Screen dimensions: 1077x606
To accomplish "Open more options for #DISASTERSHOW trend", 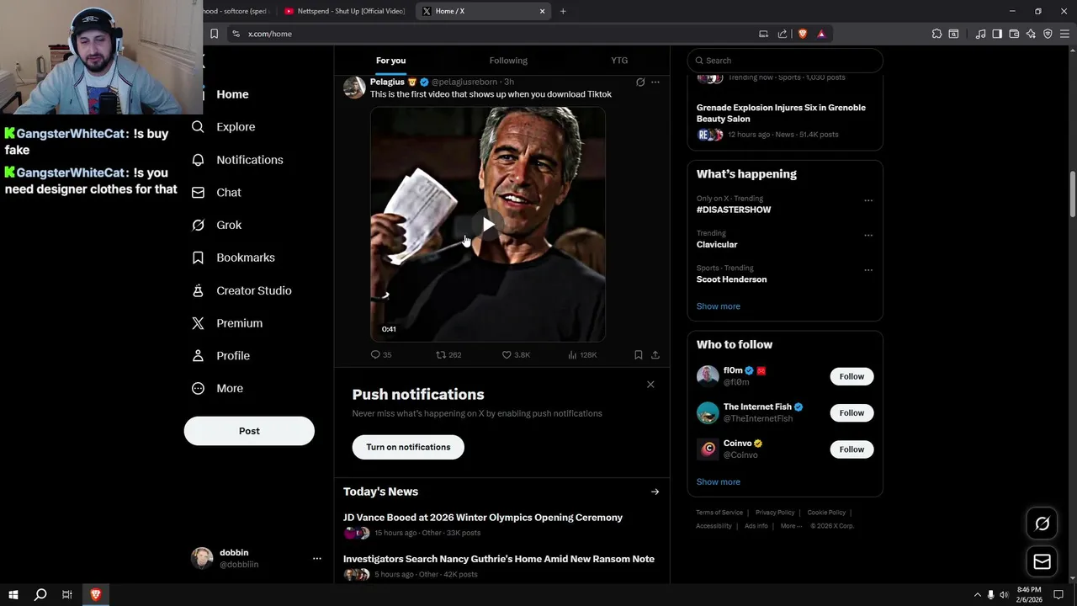I will (868, 200).
